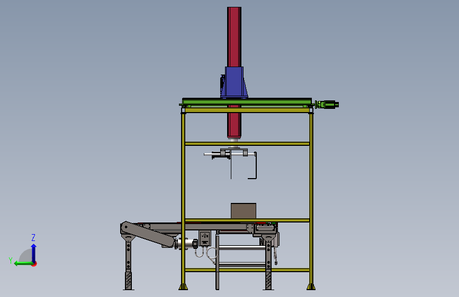Click the red X axis dot of triad
Image resolution: width=459 pixels, height=297 pixels.
pyautogui.click(x=34, y=264)
